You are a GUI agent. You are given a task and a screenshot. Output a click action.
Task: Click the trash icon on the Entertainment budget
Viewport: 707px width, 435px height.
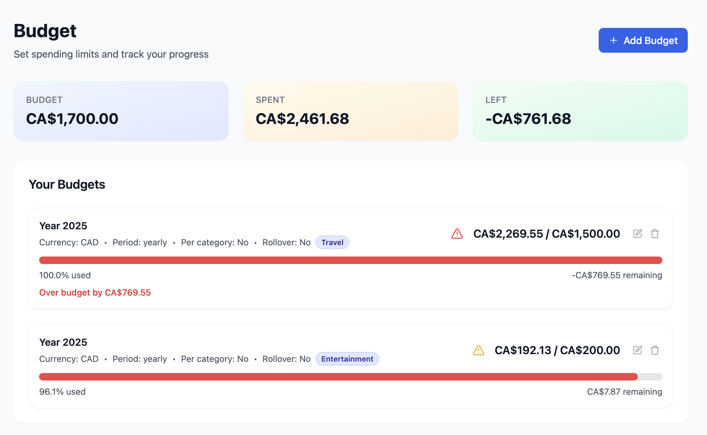[x=655, y=350]
